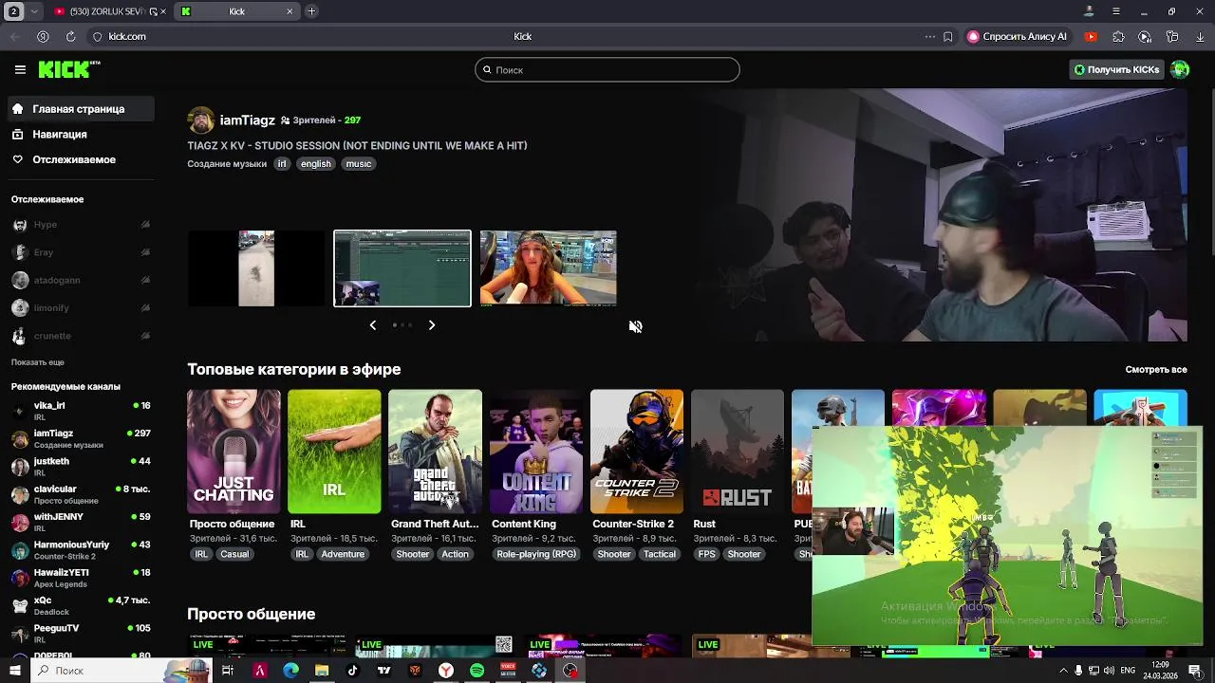Select FPS tag under Rust
1215x683 pixels.
tap(706, 554)
